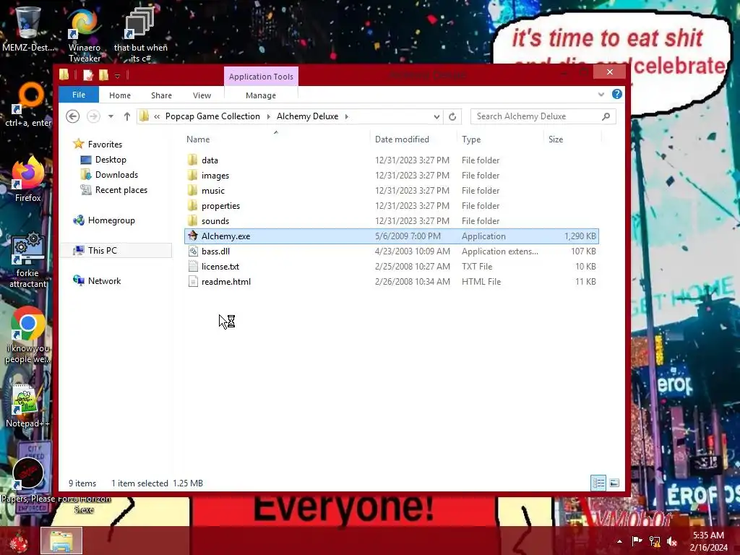Select Favorites in navigation pane
This screenshot has width=740, height=555.
point(98,145)
